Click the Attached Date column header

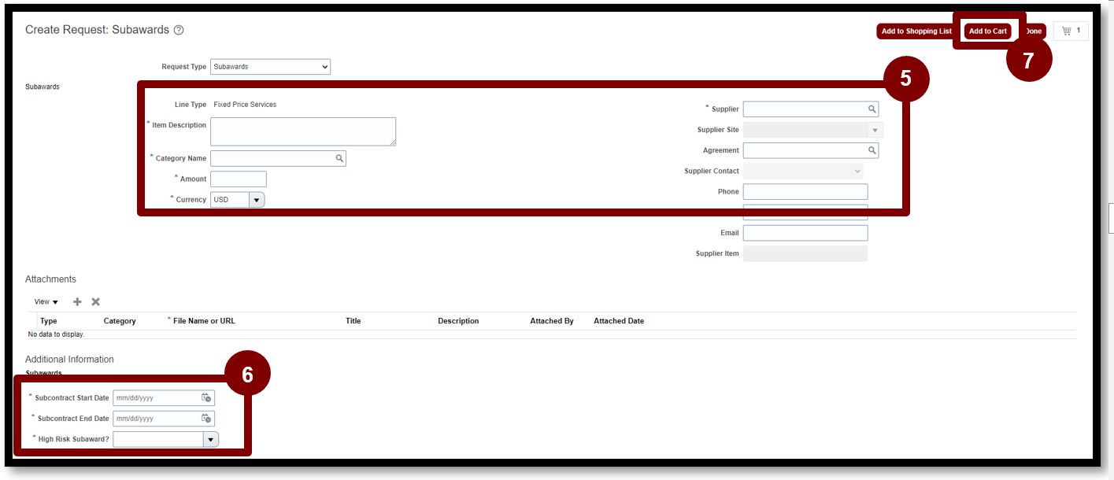(619, 321)
